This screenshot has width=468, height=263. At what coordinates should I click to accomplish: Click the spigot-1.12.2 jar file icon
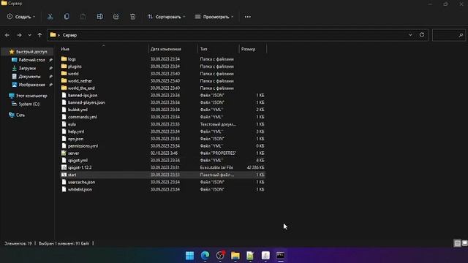point(64,167)
